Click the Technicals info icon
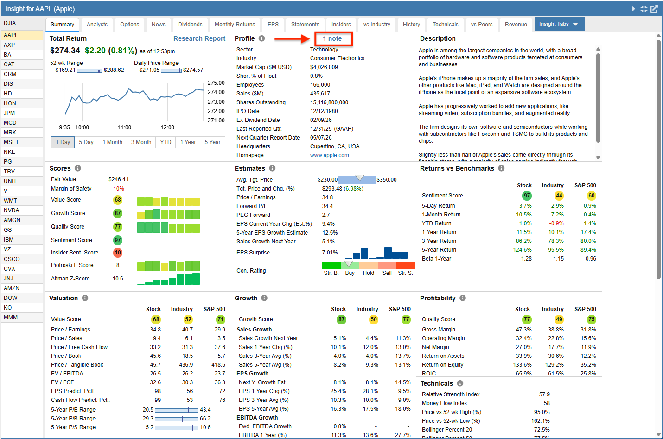 click(x=460, y=383)
